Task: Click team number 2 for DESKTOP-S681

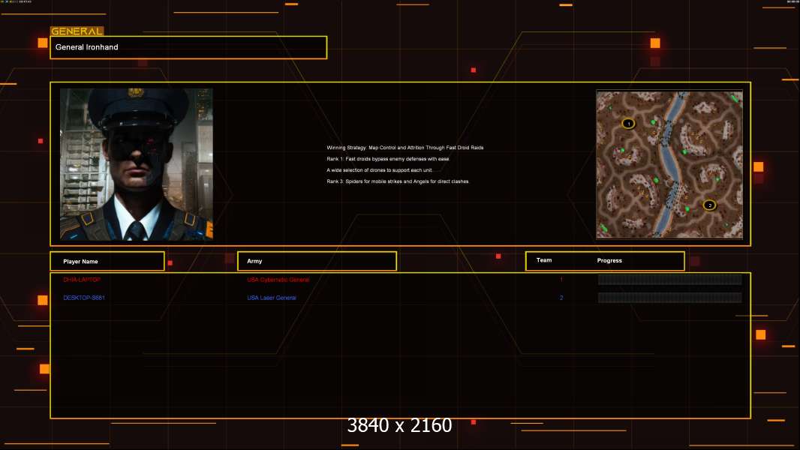Action: click(561, 298)
